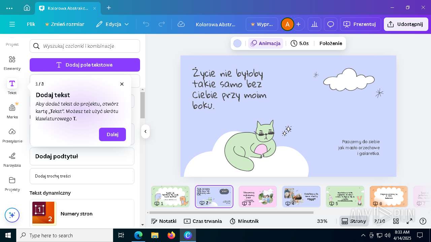
Task: Open the account avatar A
Action: pos(287,24)
